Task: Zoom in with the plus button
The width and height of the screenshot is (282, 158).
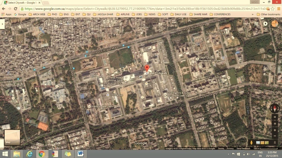Action: [x=275, y=130]
